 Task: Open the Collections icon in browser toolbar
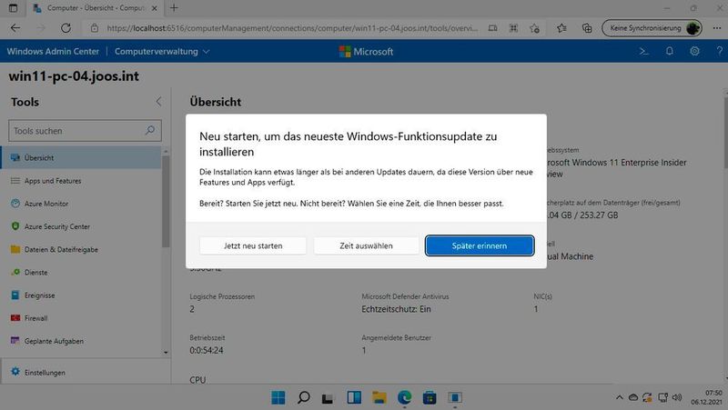pyautogui.click(x=587, y=28)
